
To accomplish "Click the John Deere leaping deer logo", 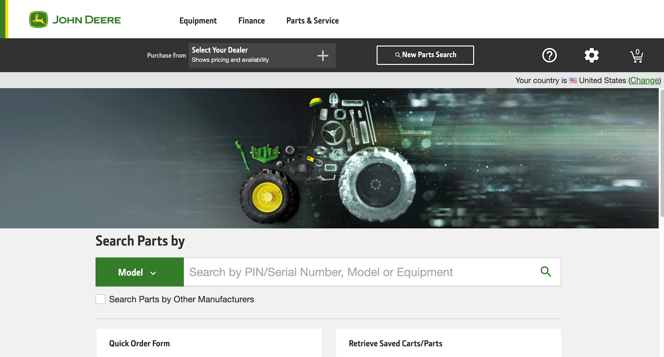I will click(39, 19).
